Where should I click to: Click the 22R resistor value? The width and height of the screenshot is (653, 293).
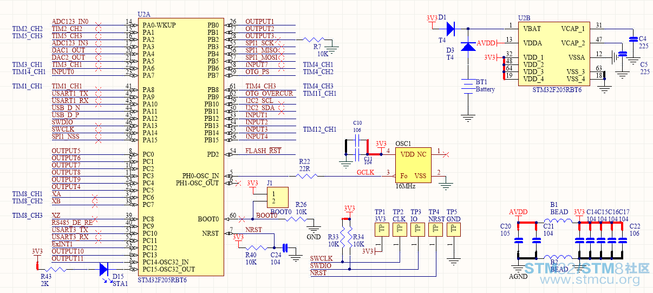coord(305,168)
